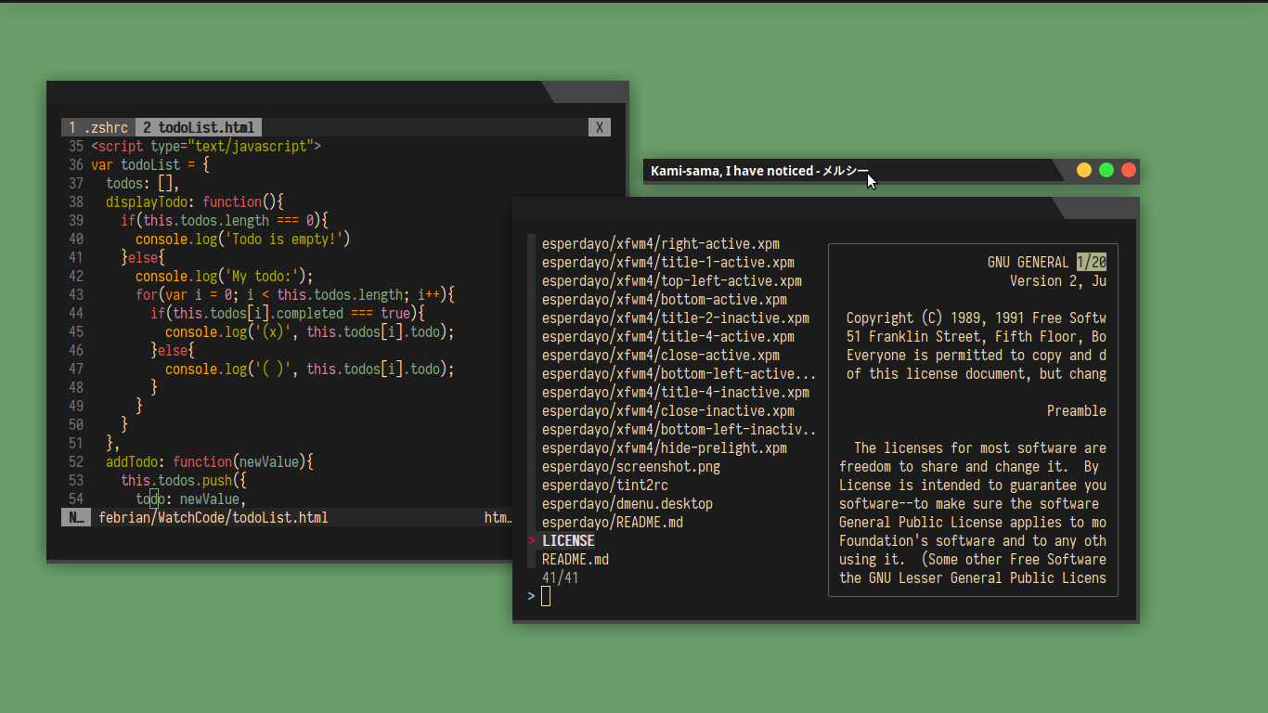Click the Copyright (C) 1989 line in preview
Image resolution: width=1268 pixels, height=713 pixels.
click(977, 318)
